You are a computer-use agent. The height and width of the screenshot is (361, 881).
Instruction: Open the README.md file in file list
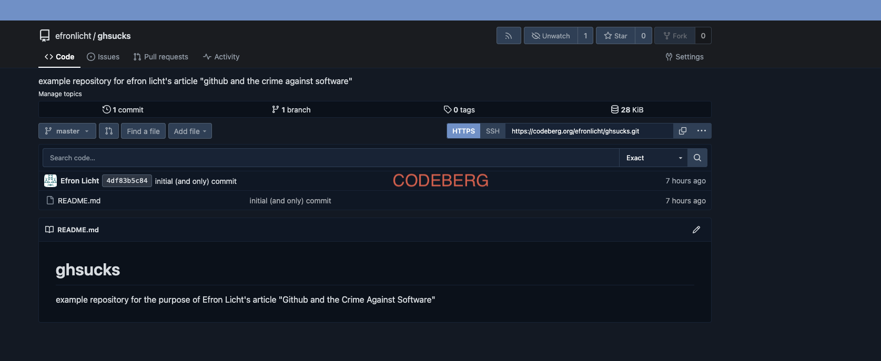coord(79,201)
